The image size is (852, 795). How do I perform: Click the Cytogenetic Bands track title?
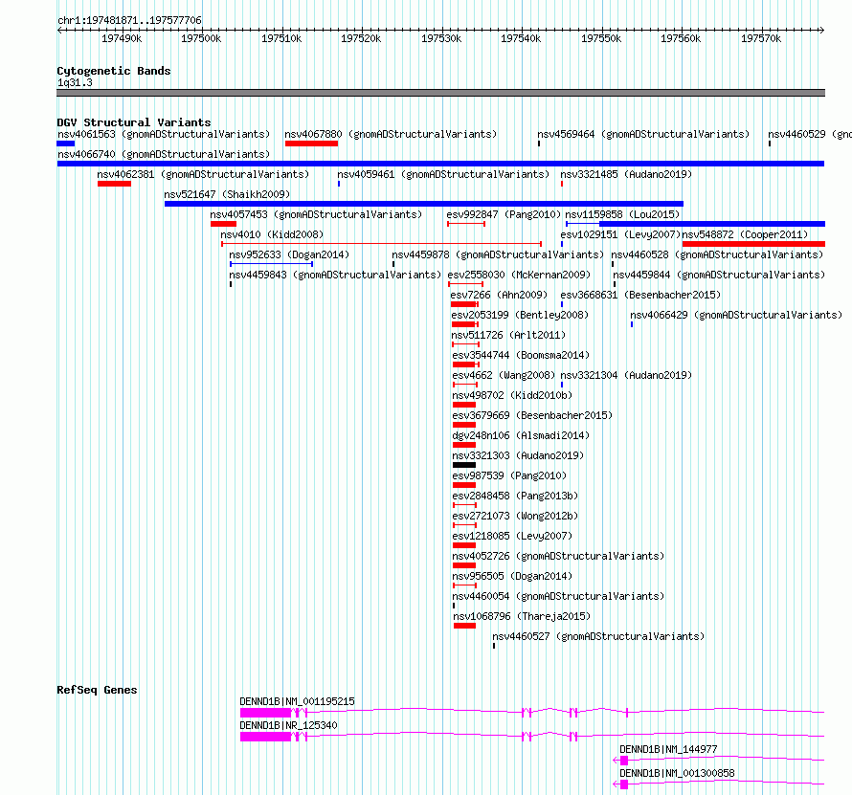(x=114, y=71)
